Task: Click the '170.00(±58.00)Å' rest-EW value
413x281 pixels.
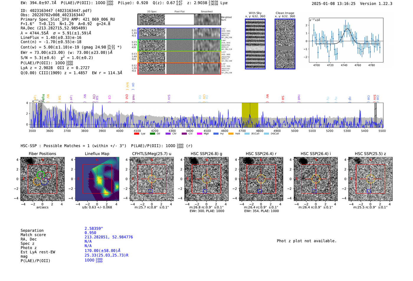Action: (x=103, y=251)
